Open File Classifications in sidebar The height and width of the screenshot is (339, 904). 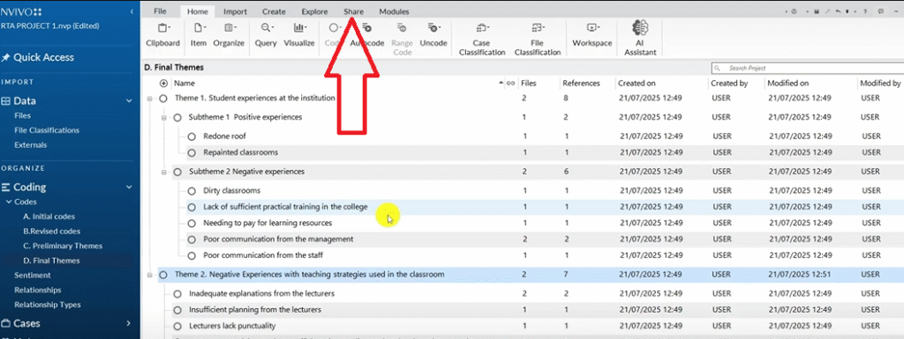click(47, 130)
